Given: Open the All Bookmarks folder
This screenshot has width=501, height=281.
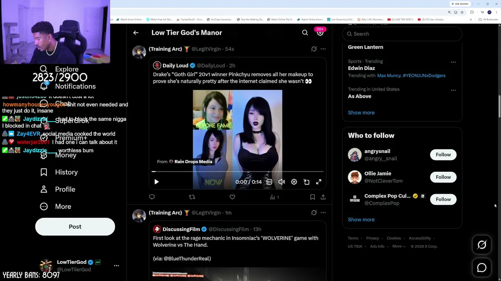Looking at the screenshot, I should click(x=488, y=20).
